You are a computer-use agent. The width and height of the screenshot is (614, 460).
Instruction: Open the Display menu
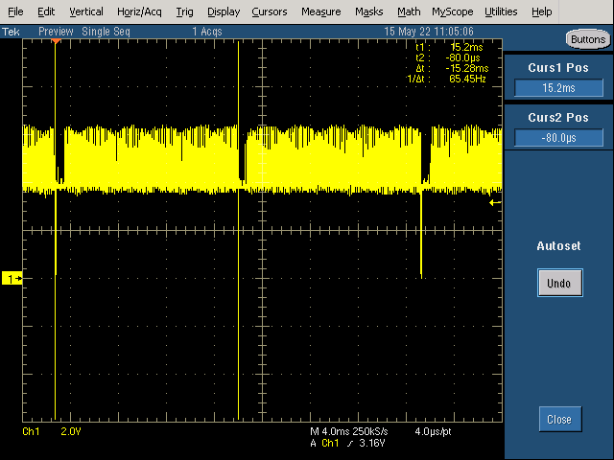(x=224, y=11)
